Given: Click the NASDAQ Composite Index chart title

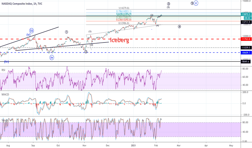Looking at the screenshot, I should pos(22,4).
